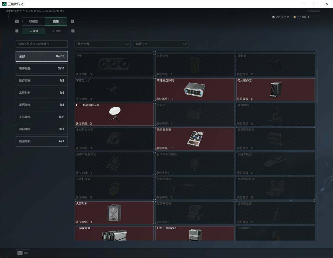Click the G.T.I卫星通信天线 satellite antenna item
This screenshot has width=333, height=258.
pos(114,114)
